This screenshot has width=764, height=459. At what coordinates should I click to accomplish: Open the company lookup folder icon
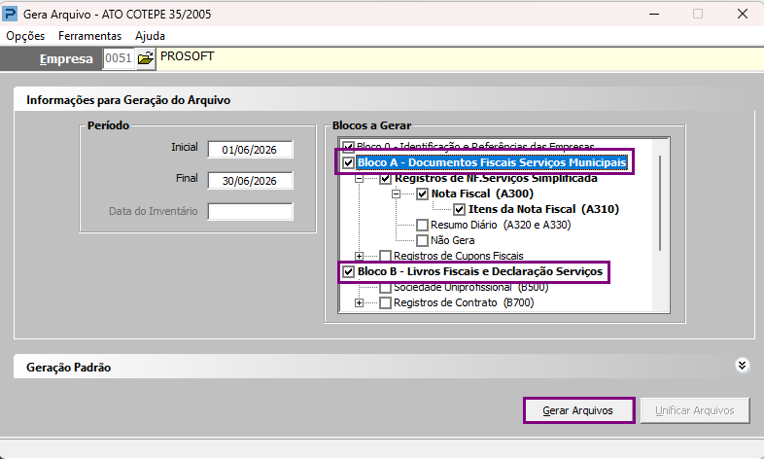tap(145, 59)
